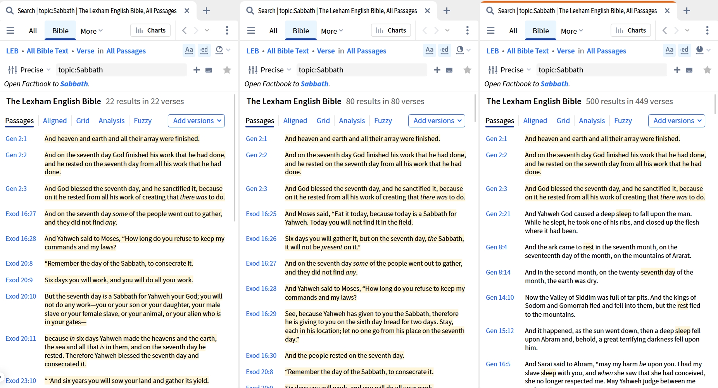Open keyboard icon beside the middle search box
The width and height of the screenshot is (718, 388).
(449, 70)
